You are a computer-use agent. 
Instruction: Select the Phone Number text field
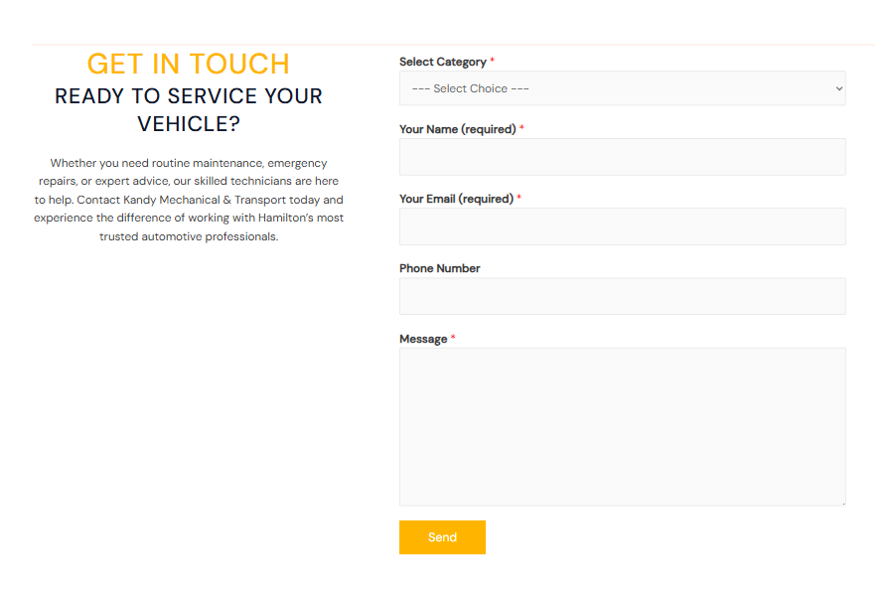622,296
